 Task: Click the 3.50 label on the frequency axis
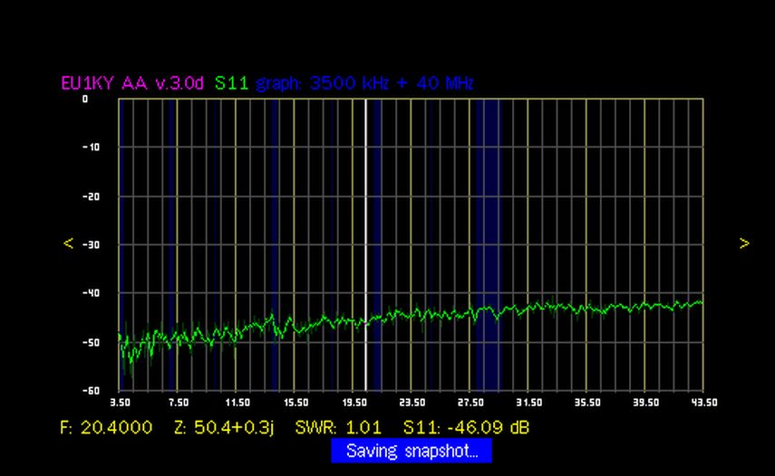pos(121,402)
